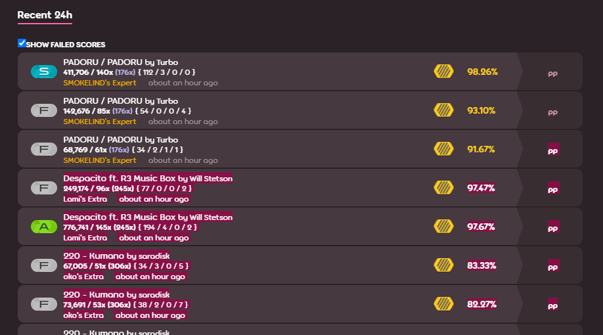Click the F rank badge on the 83.33% Kumano score
Viewport: 603px width, 335px height.
click(x=44, y=265)
